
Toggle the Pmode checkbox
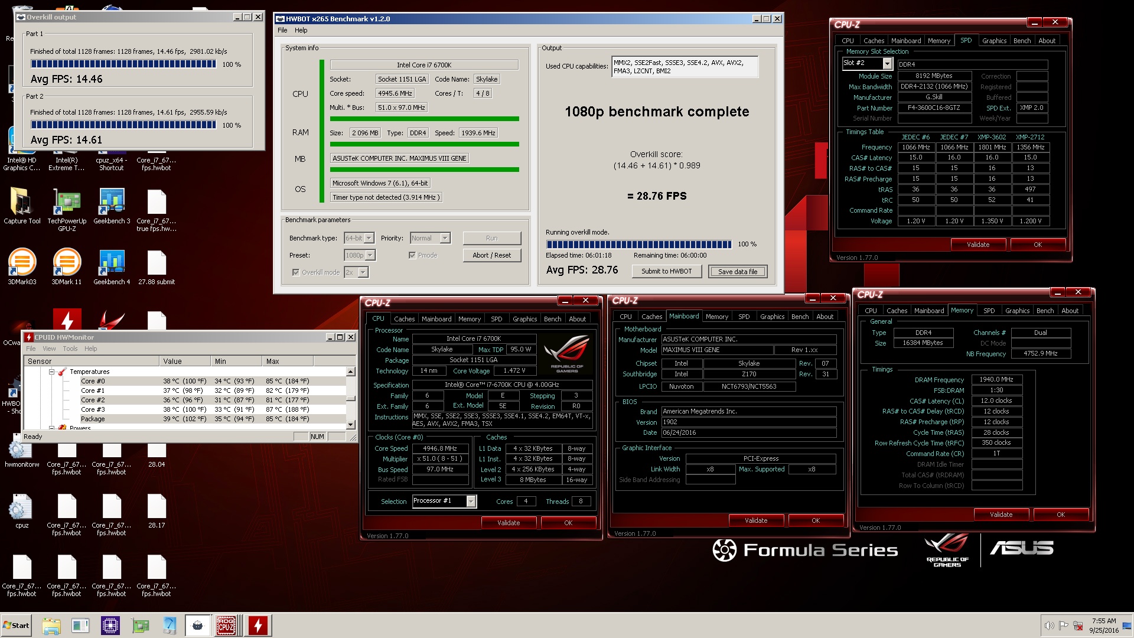pos(412,255)
